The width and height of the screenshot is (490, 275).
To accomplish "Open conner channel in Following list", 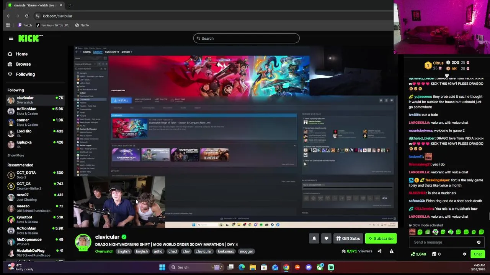I will (x=35, y=122).
